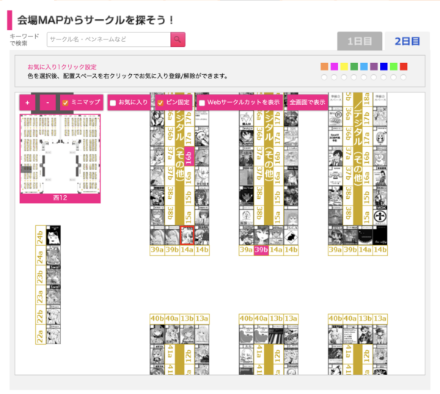Pick the yellow favorite color swatch

(344, 67)
